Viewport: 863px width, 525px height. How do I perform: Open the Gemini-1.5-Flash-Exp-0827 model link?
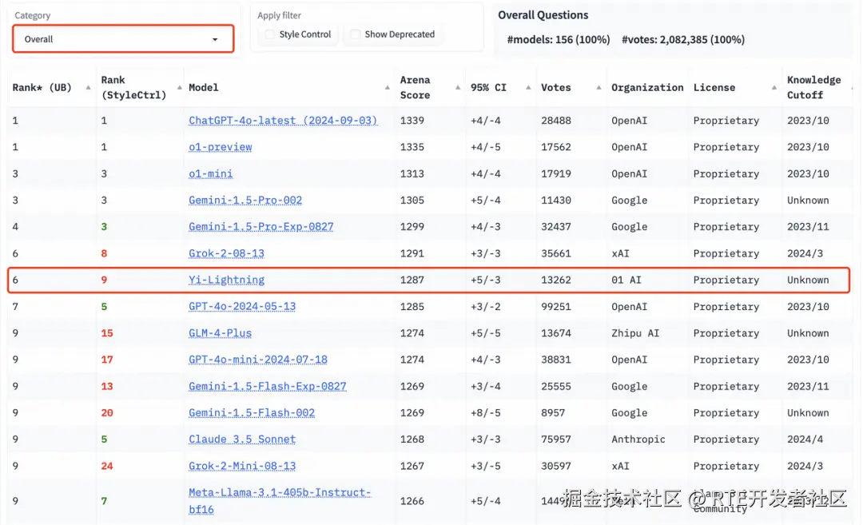[268, 386]
